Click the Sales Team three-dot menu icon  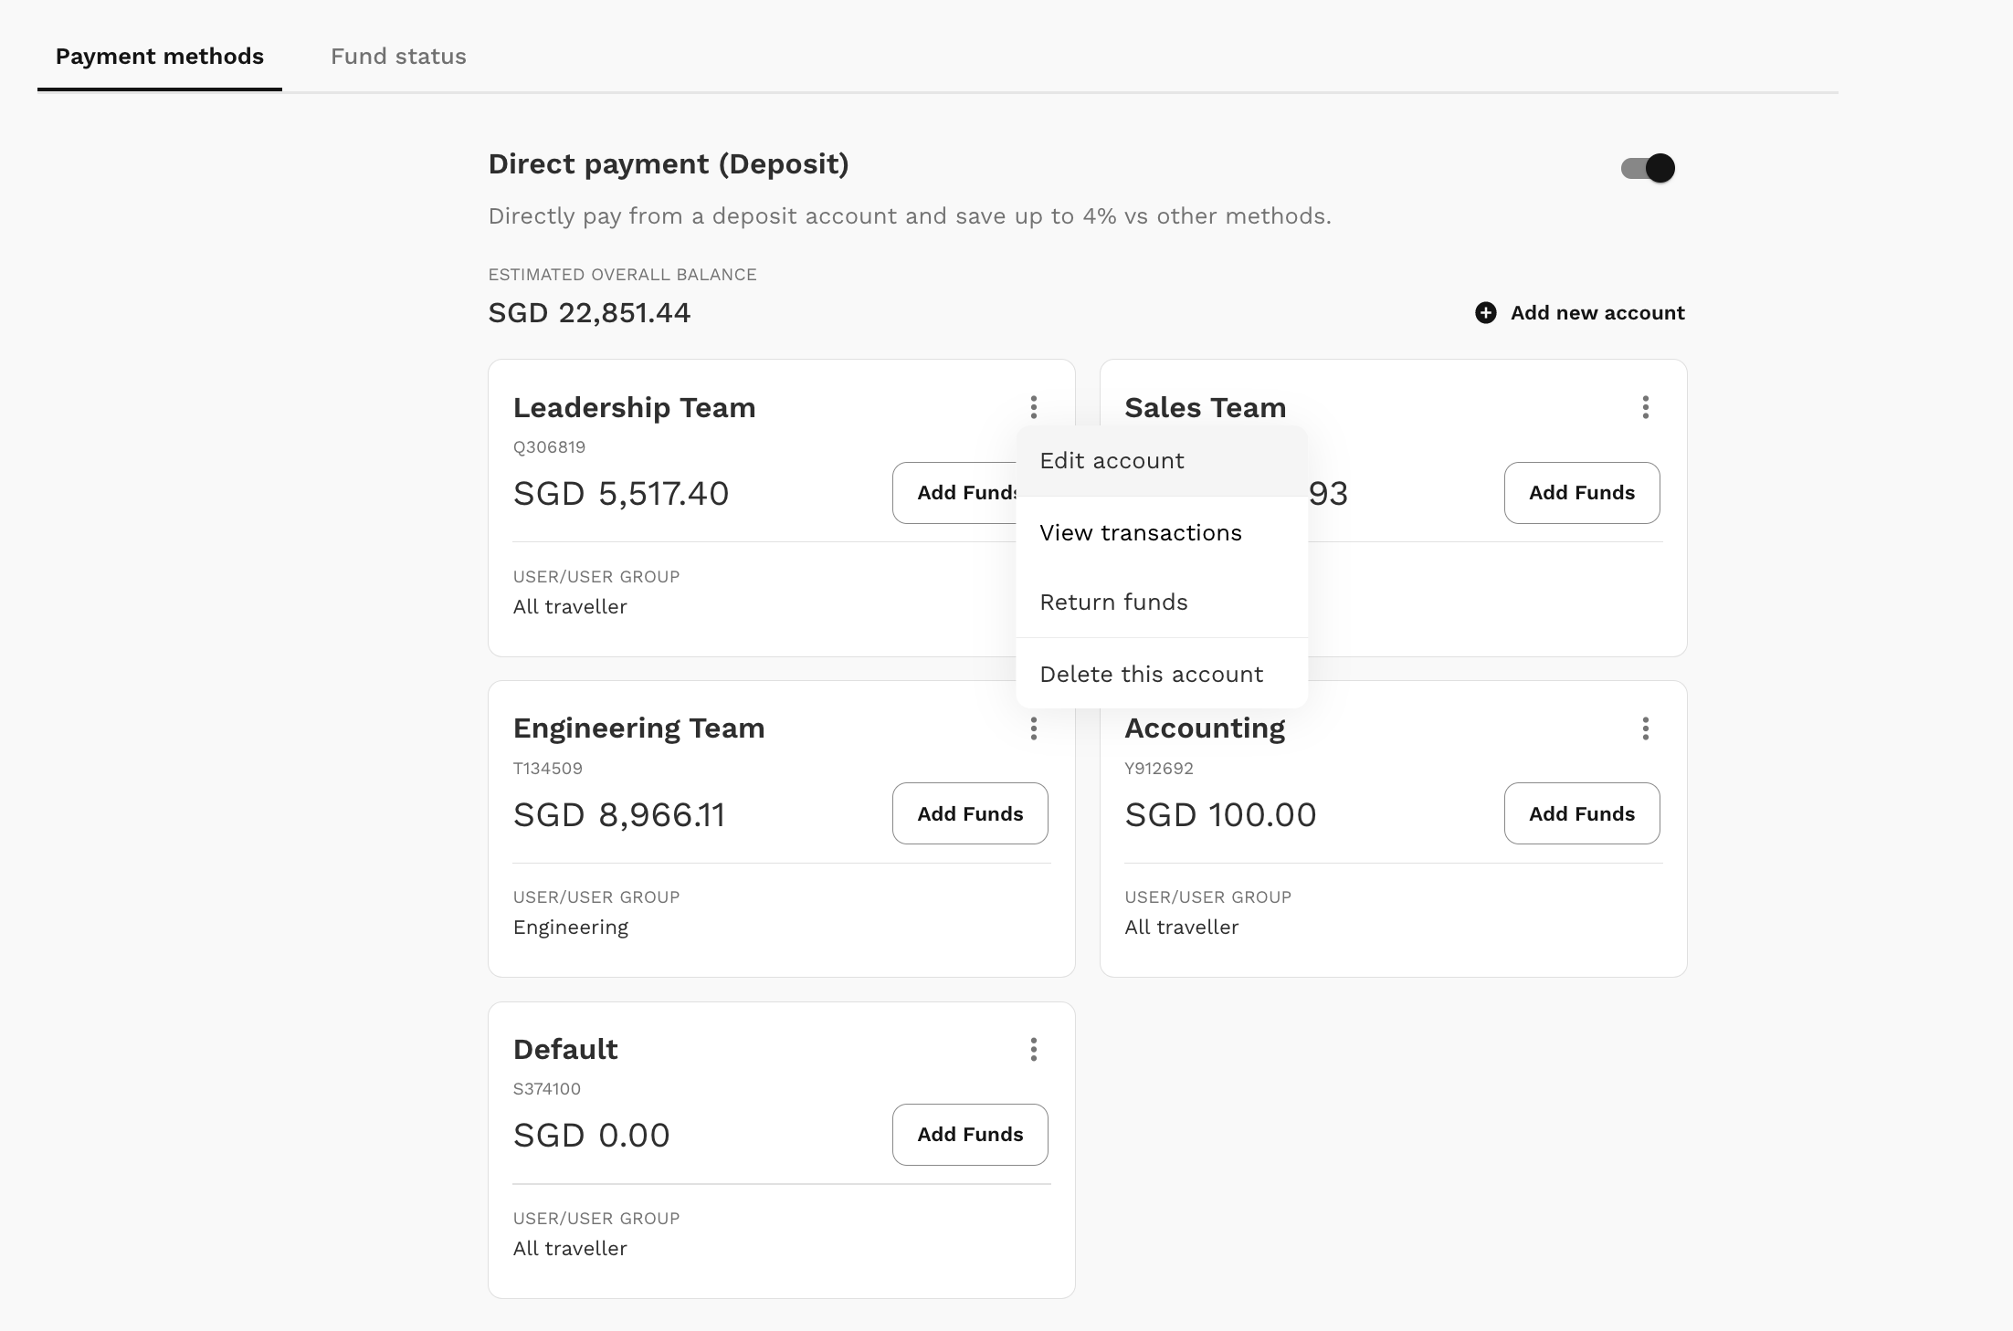pyautogui.click(x=1646, y=407)
